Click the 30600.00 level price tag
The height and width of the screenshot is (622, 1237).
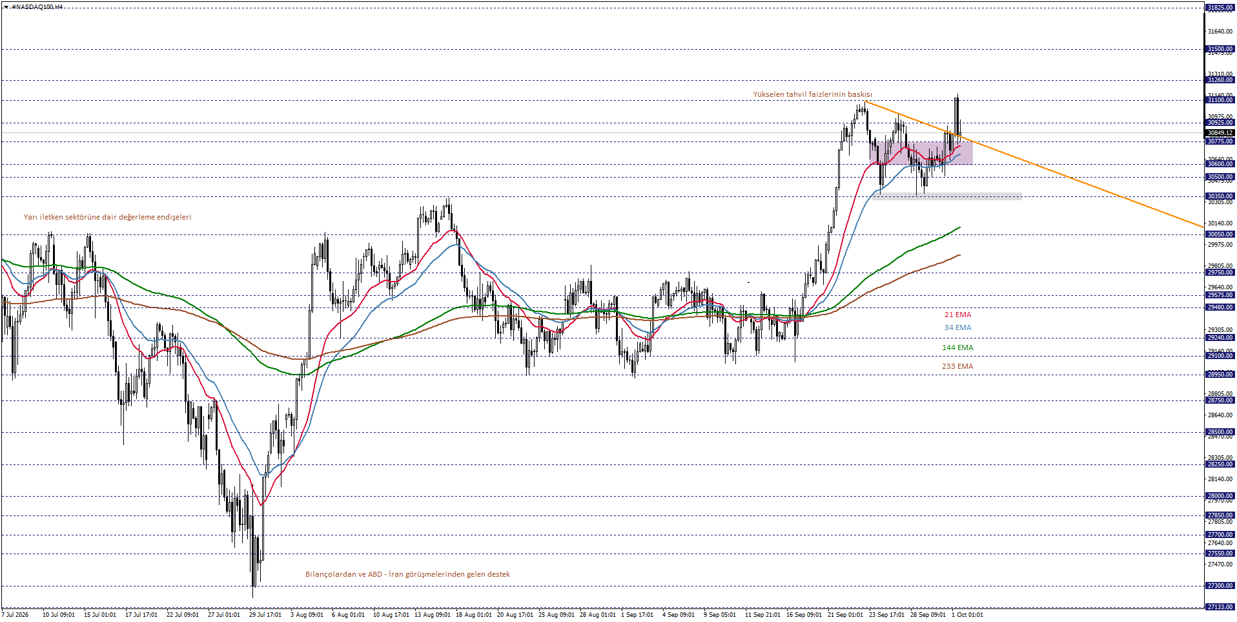[1220, 164]
